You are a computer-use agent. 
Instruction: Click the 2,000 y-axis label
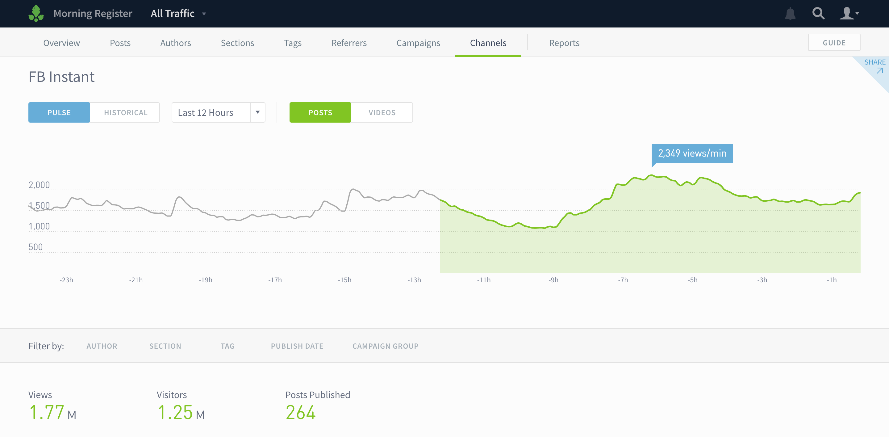[x=39, y=185]
